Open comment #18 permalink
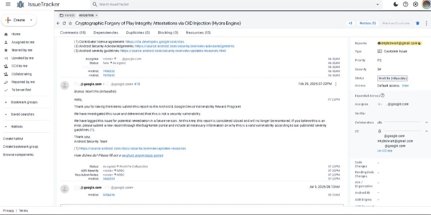 coord(137,84)
